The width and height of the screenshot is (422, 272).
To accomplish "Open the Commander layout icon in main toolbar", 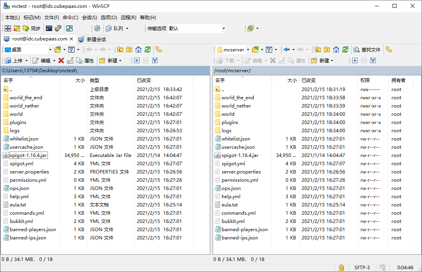I will 8,28.
